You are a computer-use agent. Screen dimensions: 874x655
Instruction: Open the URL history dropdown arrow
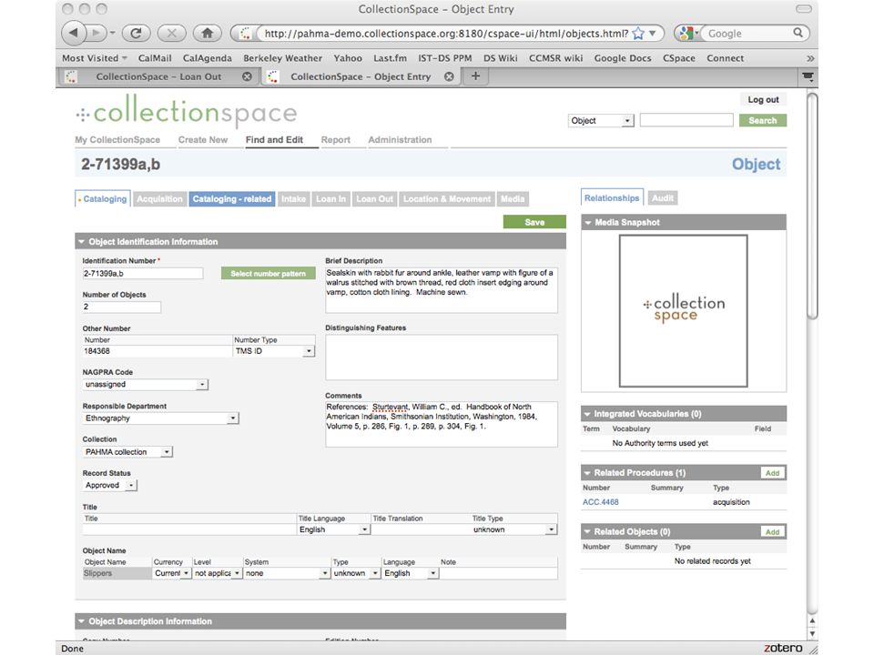point(653,34)
